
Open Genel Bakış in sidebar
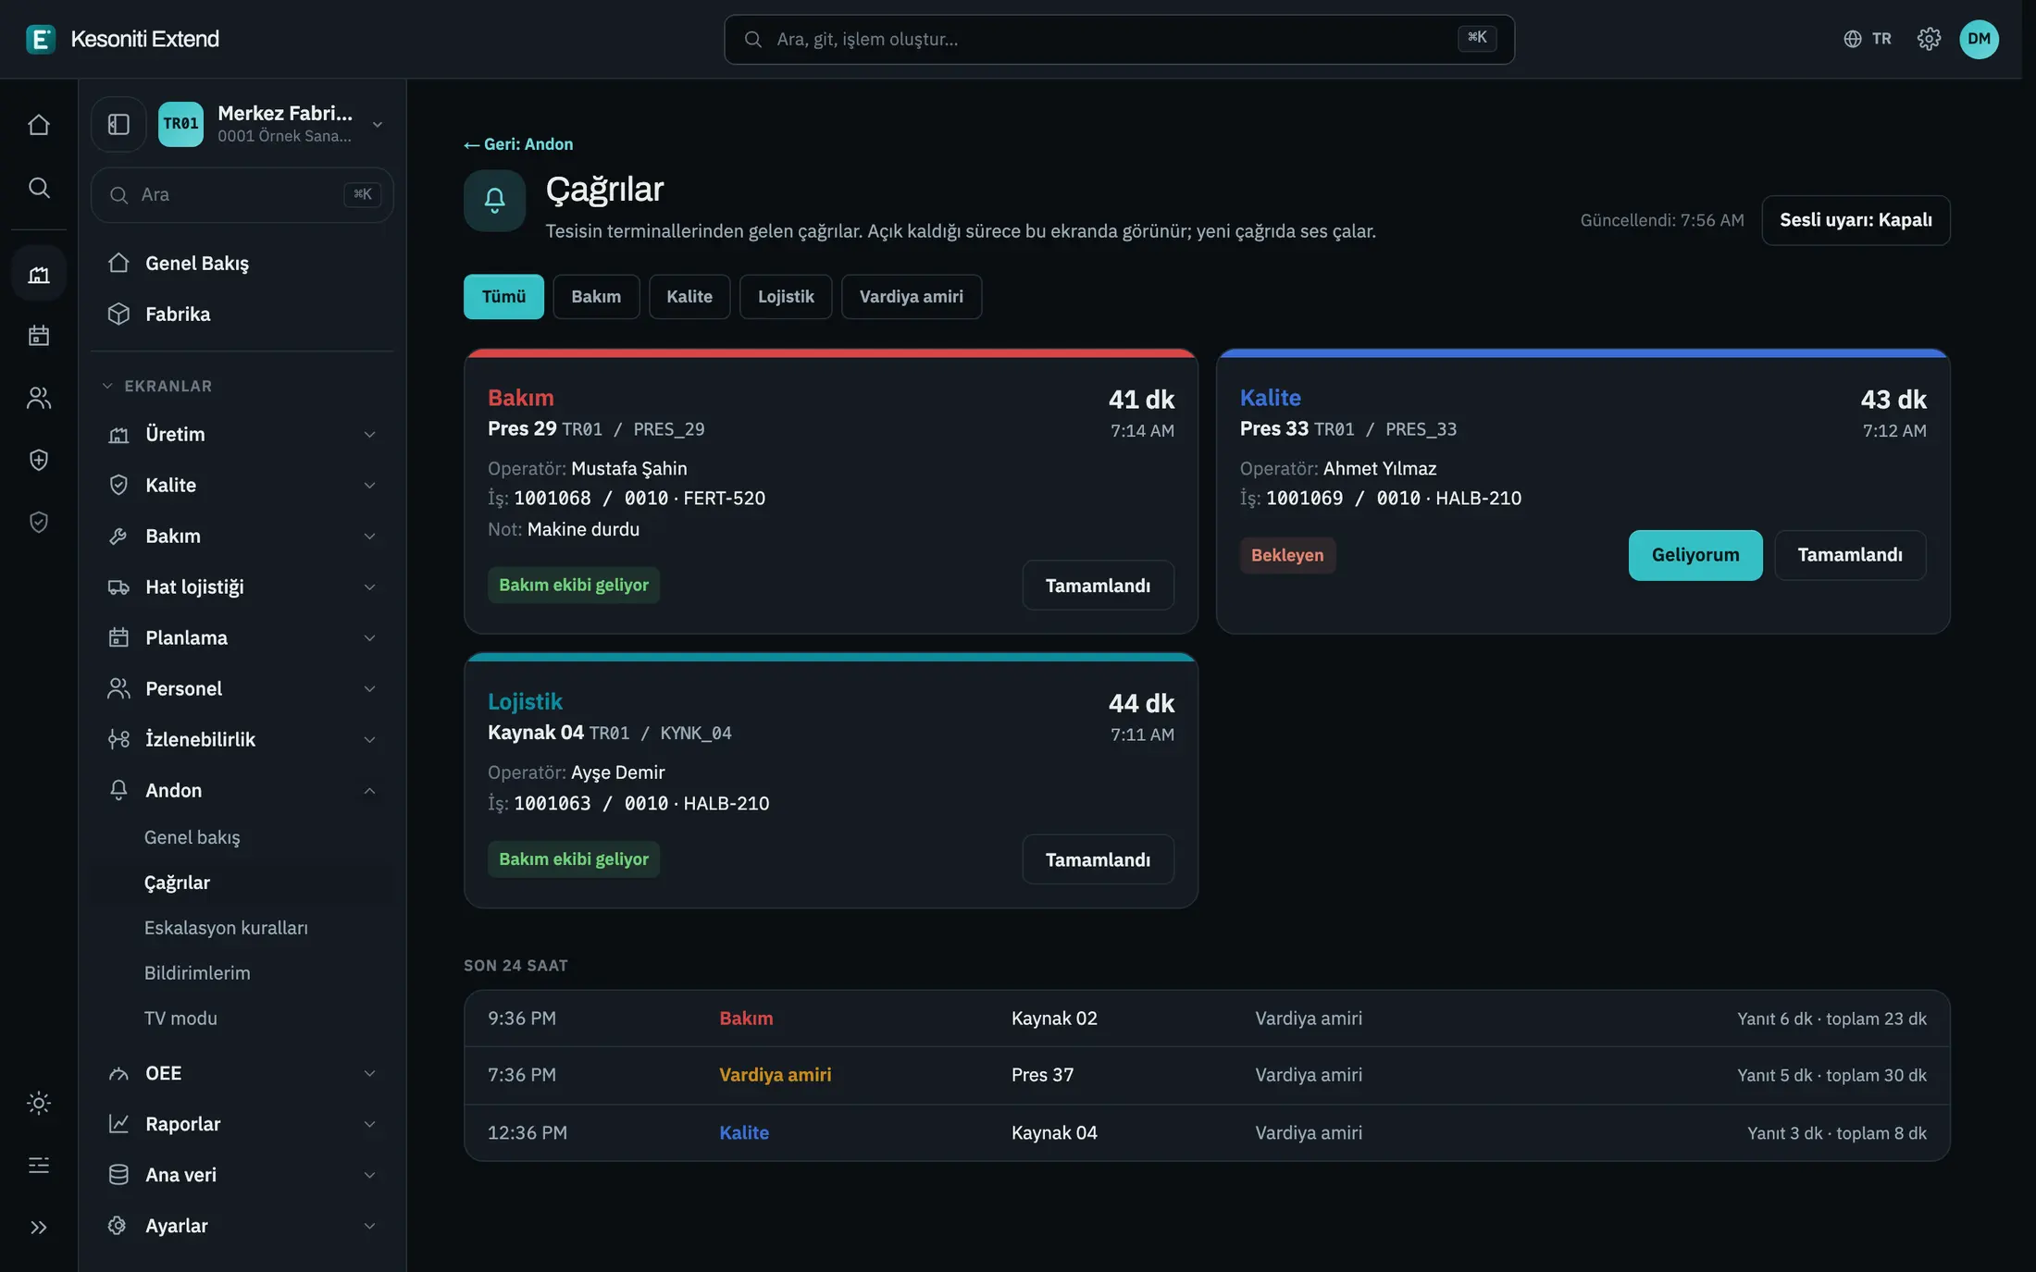[242, 263]
